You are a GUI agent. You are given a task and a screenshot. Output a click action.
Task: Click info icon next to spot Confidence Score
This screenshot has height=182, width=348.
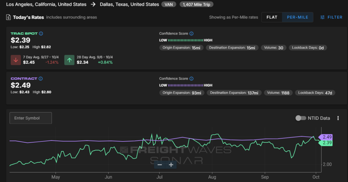pyautogui.click(x=191, y=34)
